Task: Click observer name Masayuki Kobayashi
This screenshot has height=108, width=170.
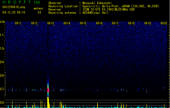Action: pyautogui.click(x=97, y=3)
